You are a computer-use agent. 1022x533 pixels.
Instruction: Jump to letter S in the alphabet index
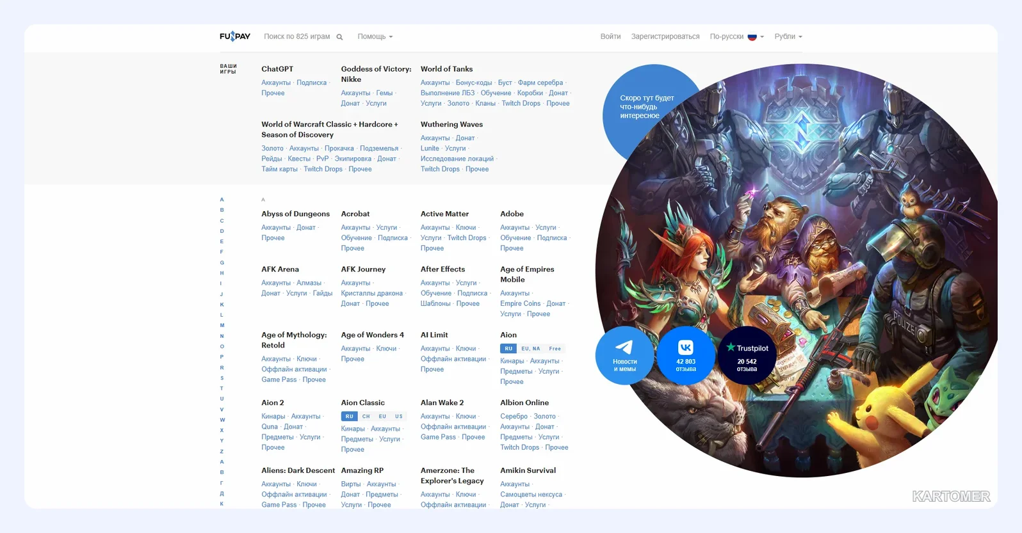pyautogui.click(x=222, y=378)
